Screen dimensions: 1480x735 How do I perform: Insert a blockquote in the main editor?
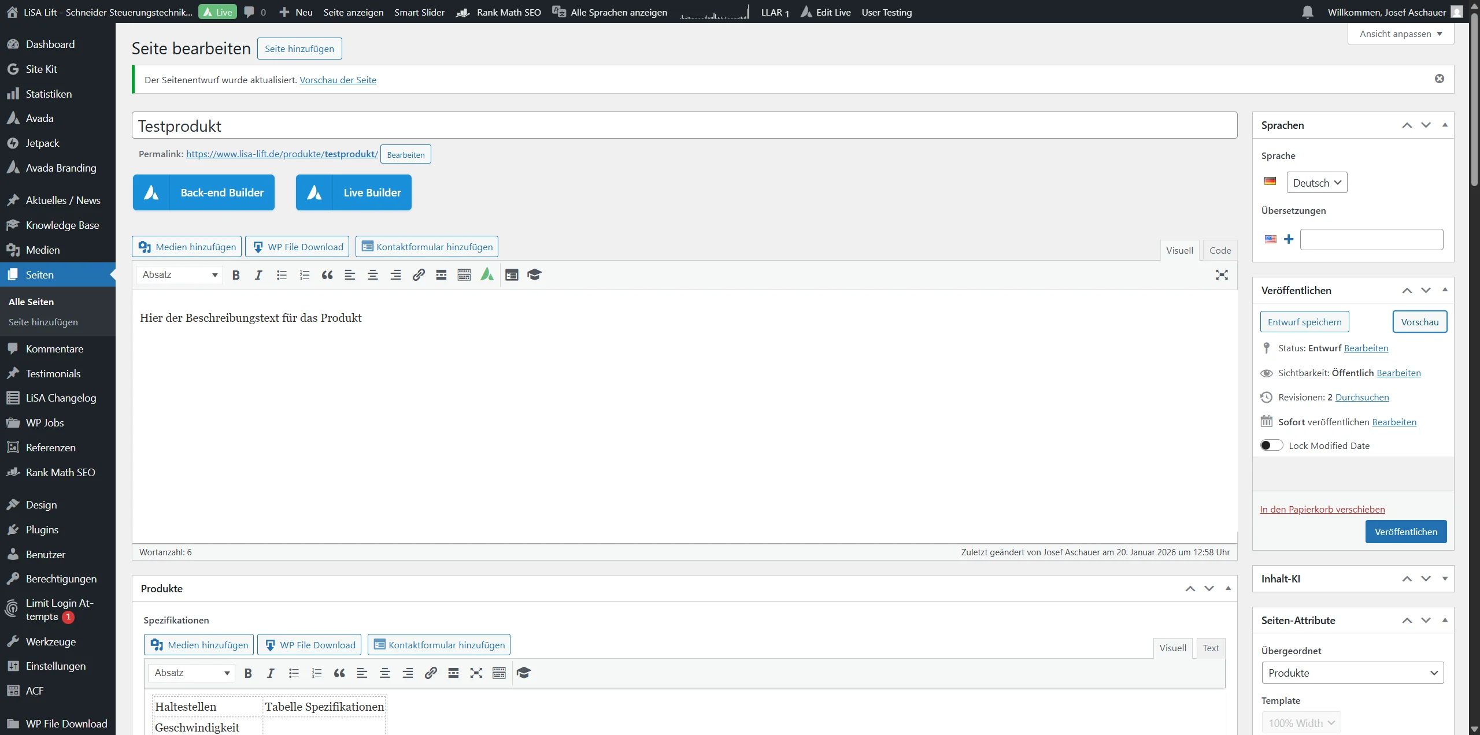tap(327, 275)
